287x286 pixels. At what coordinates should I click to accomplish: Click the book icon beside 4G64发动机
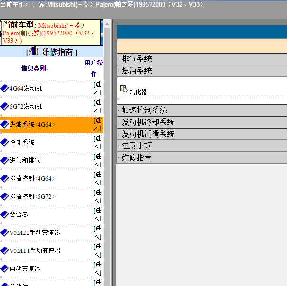pyautogui.click(x=5, y=89)
